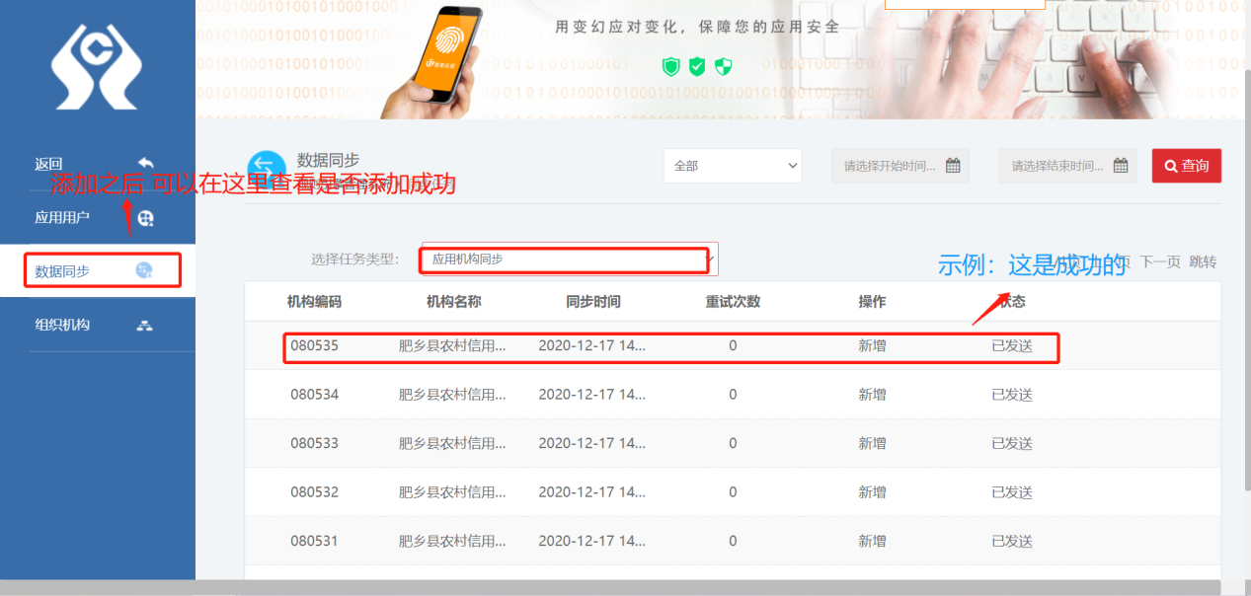
Task: Click the magnifier icon inside the 查询 button
Action: [x=1170, y=165]
